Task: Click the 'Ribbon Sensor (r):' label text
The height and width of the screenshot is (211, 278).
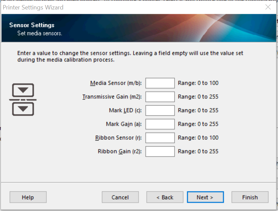Action: pos(118,138)
